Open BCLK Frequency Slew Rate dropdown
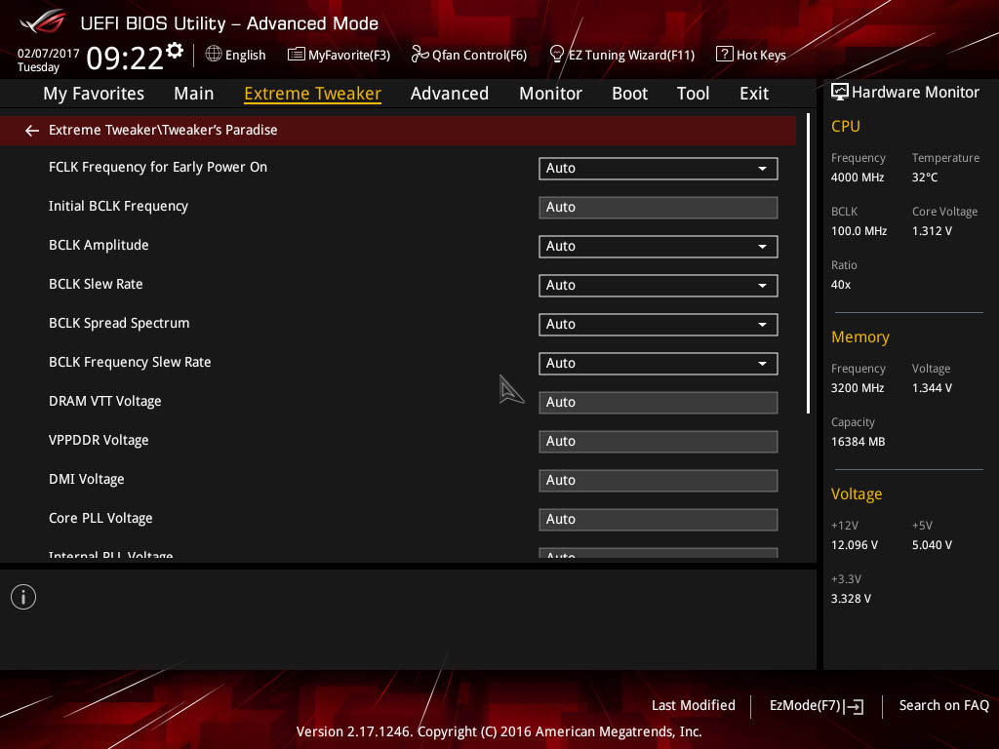The height and width of the screenshot is (749, 999). tap(659, 364)
